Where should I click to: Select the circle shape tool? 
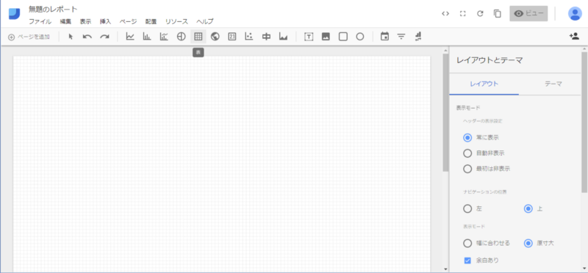click(360, 37)
